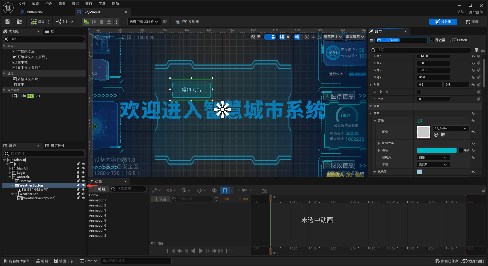The height and width of the screenshot is (266, 488).
Task: Expand the Login tree node
Action: point(10,173)
